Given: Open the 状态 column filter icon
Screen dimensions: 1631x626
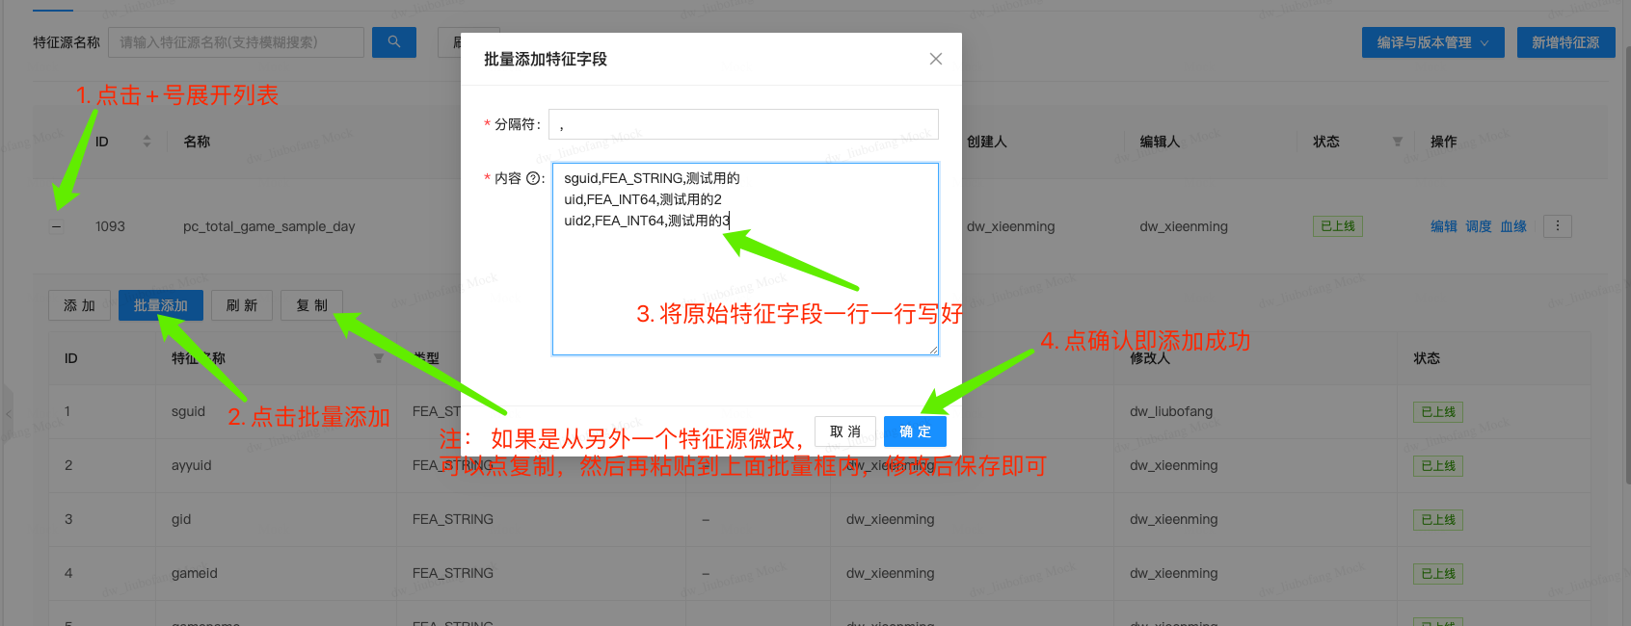Looking at the screenshot, I should [1397, 142].
